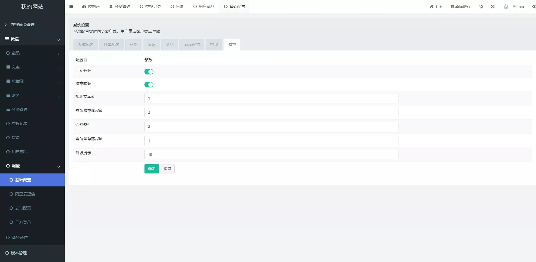Screen dimensions: 536x262
Task: Toggle the 微章转赠 switch back on
Action: point(149,84)
